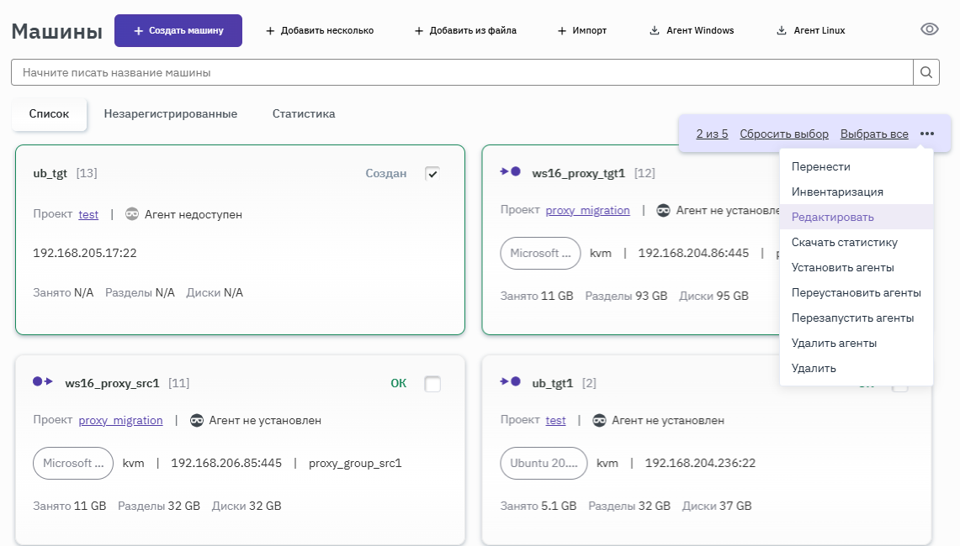Select Редактировать from the actions menu
Screen dimensions: 960x546
click(x=832, y=217)
